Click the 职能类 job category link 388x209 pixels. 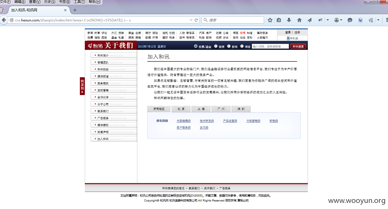pyautogui.click(x=274, y=121)
